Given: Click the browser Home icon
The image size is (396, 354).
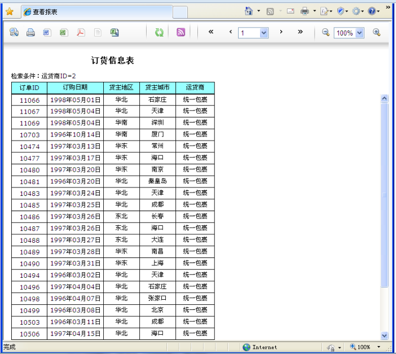Looking at the screenshot, I should tap(249, 11).
